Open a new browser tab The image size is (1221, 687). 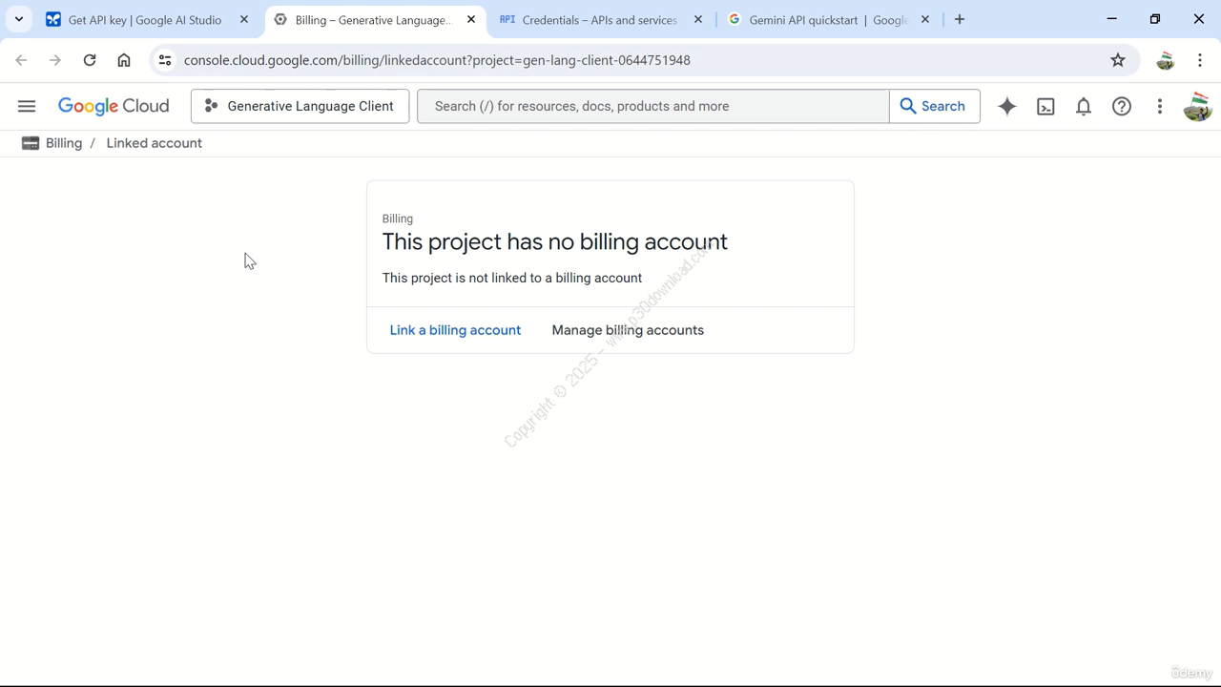tap(960, 19)
